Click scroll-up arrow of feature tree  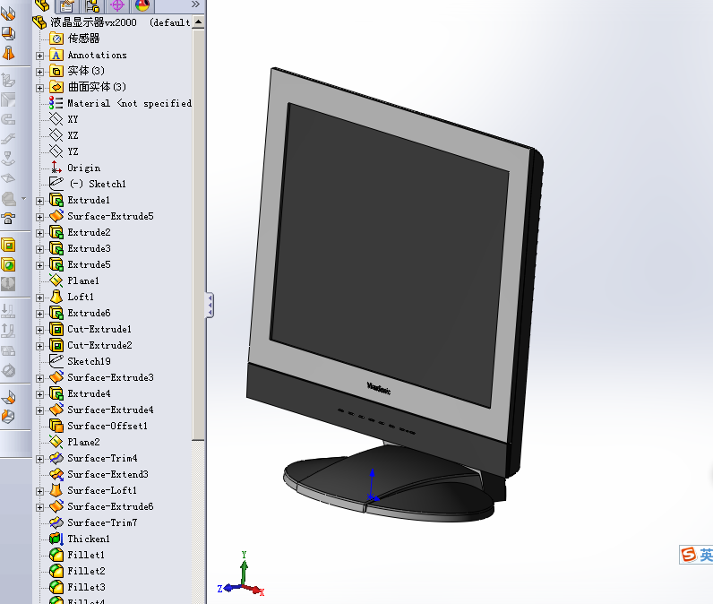(198, 22)
